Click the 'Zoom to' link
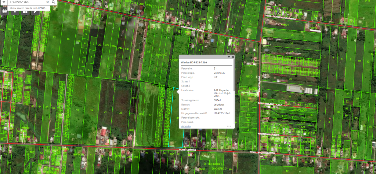 [x=186, y=126]
